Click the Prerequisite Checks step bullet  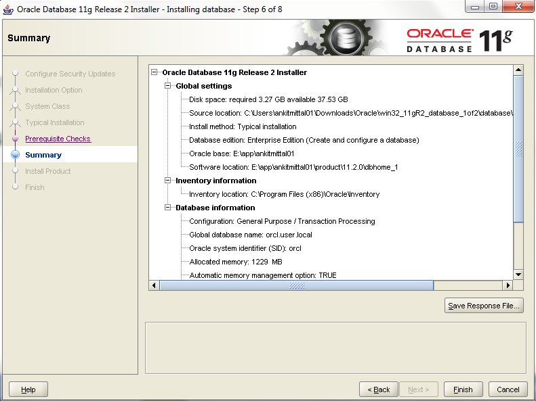15,139
